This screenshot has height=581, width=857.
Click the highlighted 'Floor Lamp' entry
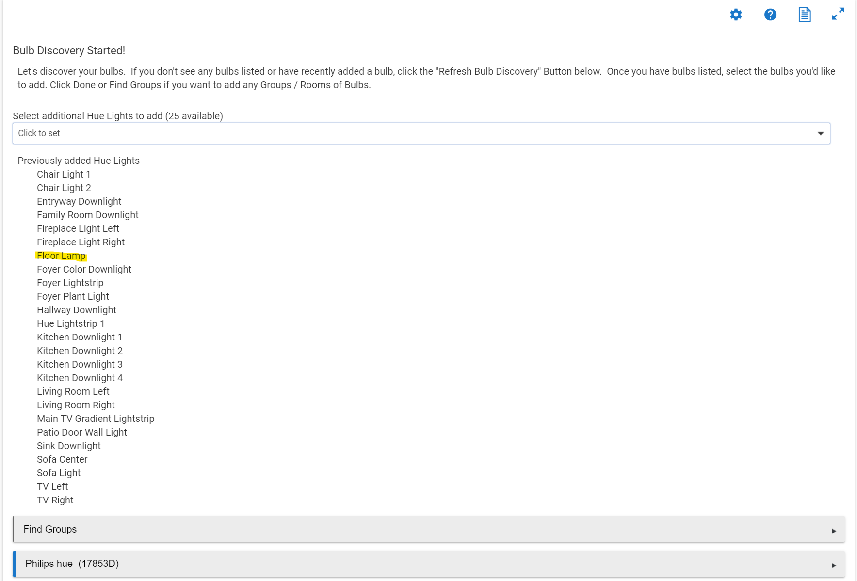point(61,256)
